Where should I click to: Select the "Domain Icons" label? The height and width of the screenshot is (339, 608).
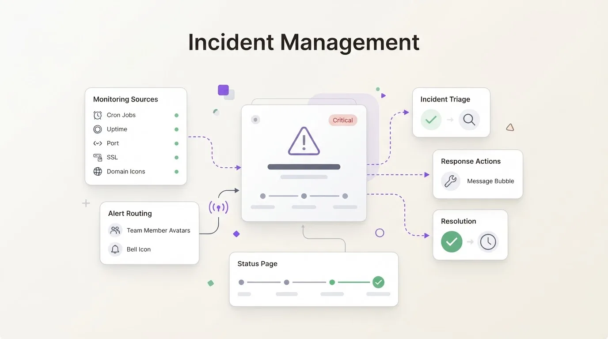point(126,172)
